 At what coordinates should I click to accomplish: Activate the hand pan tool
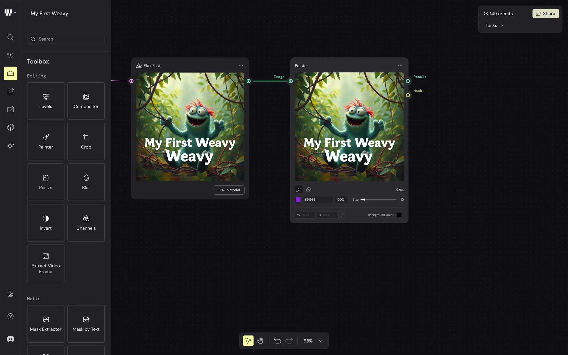tap(260, 341)
